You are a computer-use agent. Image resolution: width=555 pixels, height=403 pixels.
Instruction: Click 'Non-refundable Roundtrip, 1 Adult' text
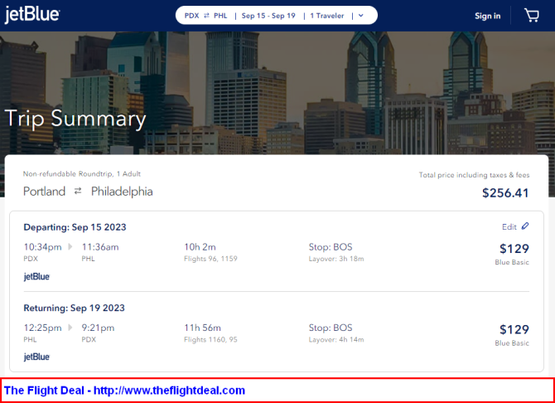(x=82, y=174)
